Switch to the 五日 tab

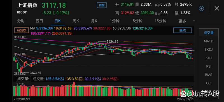click(39, 21)
